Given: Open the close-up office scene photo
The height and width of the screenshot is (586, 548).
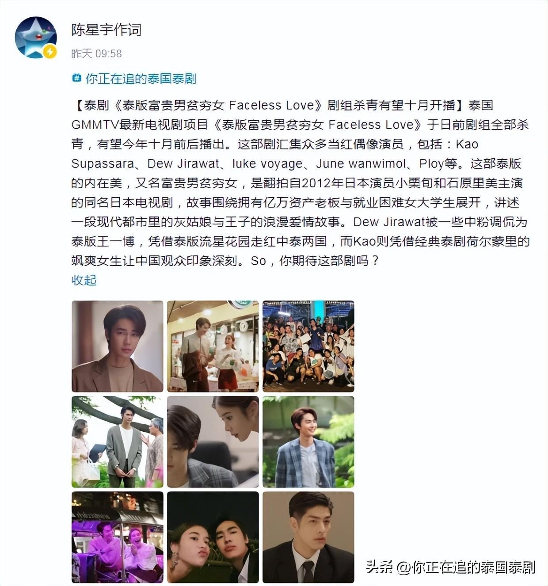Looking at the screenshot, I should click(213, 441).
